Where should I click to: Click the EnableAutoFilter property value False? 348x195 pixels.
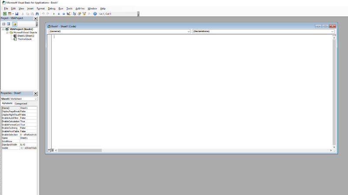(28, 118)
